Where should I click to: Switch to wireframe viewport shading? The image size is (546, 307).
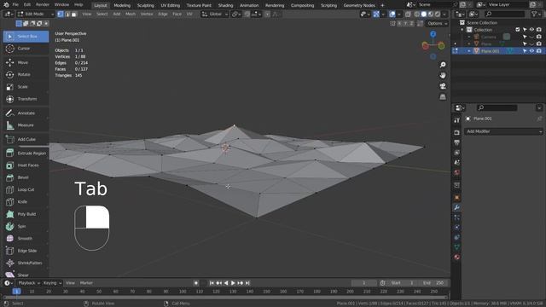coord(417,14)
